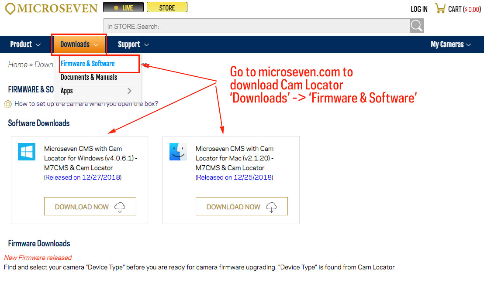Click the Mac Finder face icon
The image size is (484, 286).
coord(178,152)
